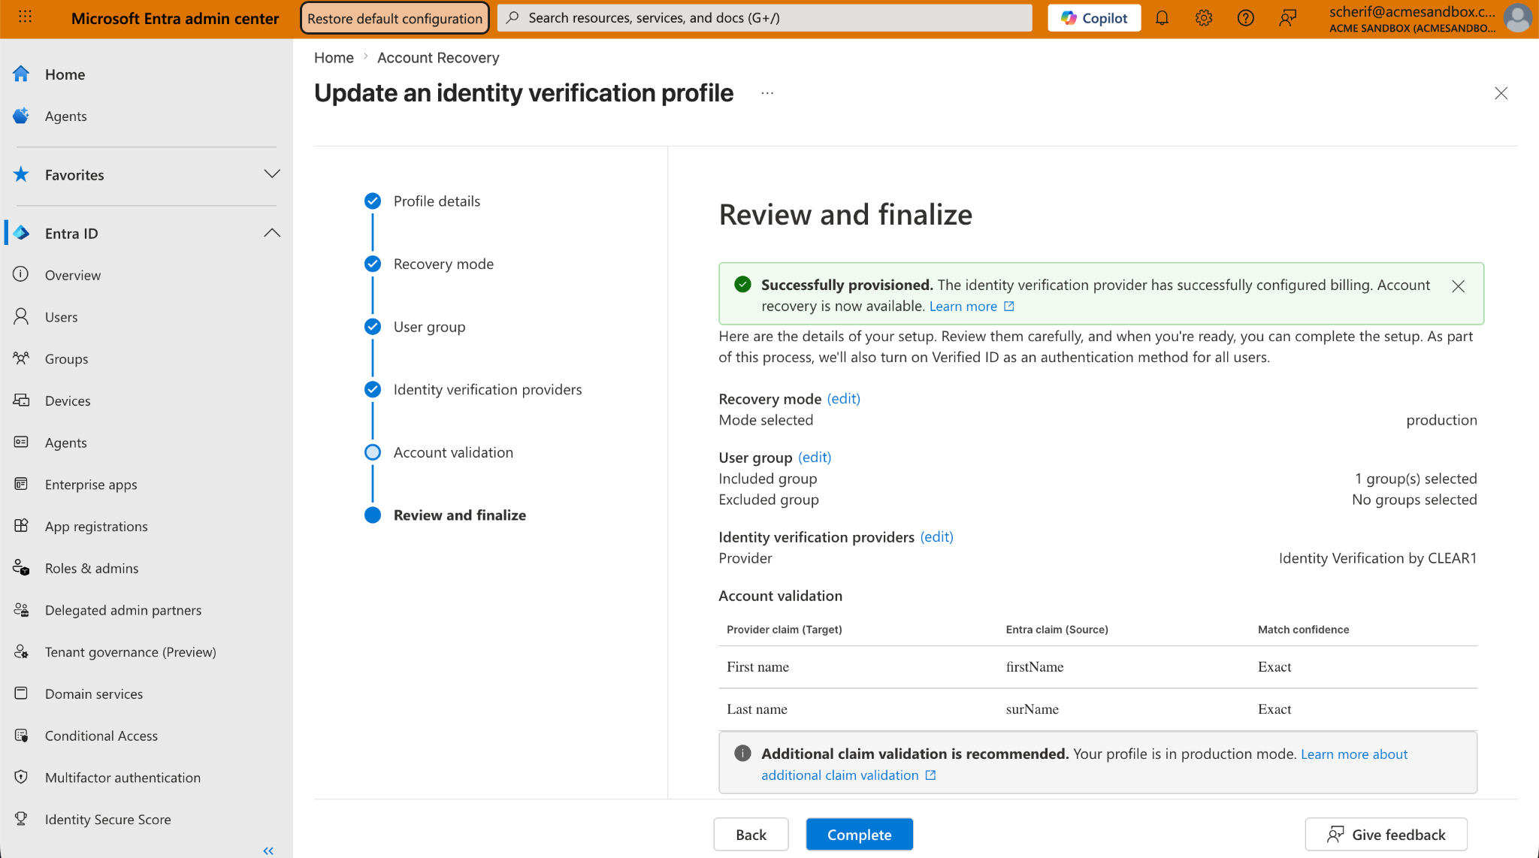Open portal settings gear
This screenshot has width=1539, height=858.
(x=1204, y=18)
